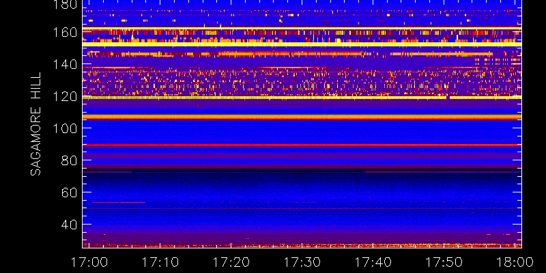Click the 17:10 time axis label

click(160, 262)
